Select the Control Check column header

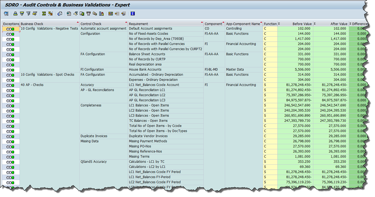104,24
